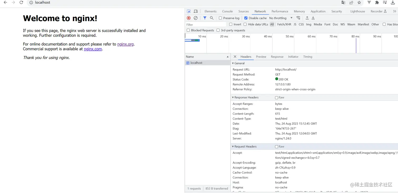Select the Request URL value http://localhost/
Screen dimensions: 398x193
click(286, 70)
